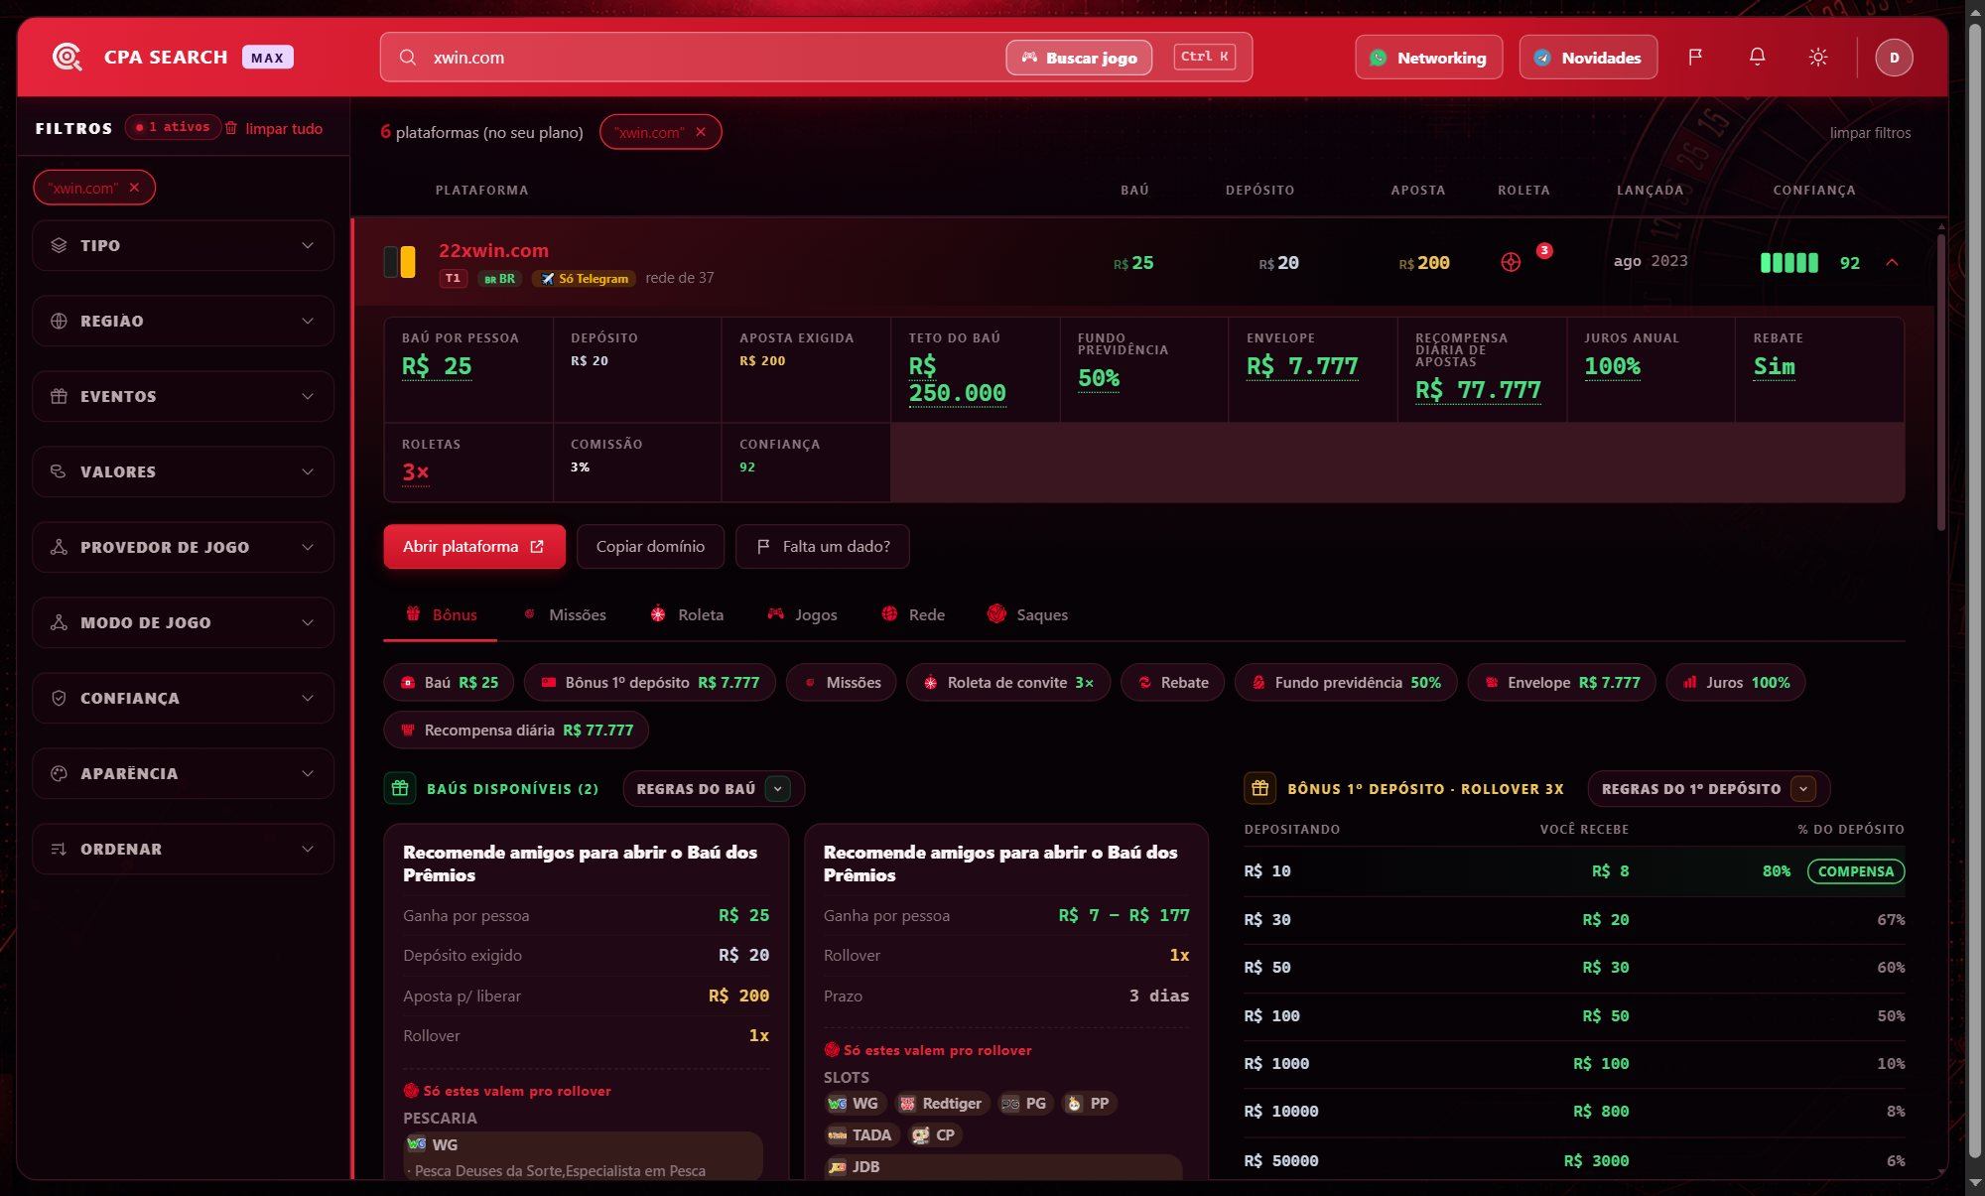Click the Buscar jogo button
This screenshot has height=1196, width=1985.
point(1079,58)
